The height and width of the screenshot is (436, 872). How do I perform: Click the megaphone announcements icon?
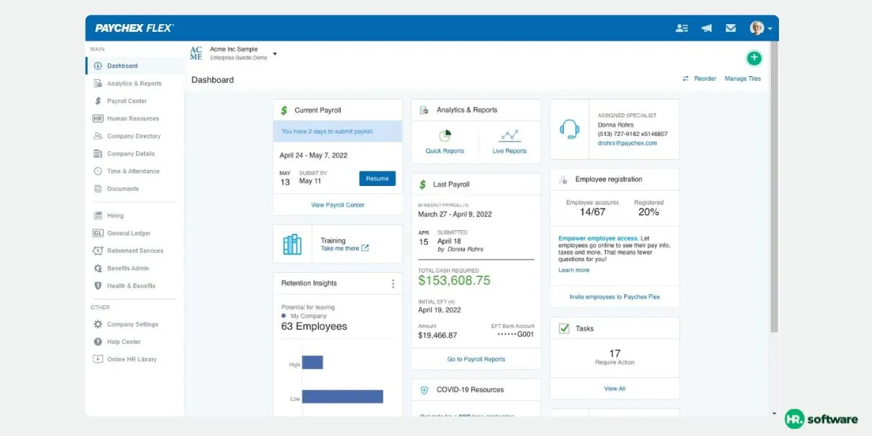[x=706, y=28]
